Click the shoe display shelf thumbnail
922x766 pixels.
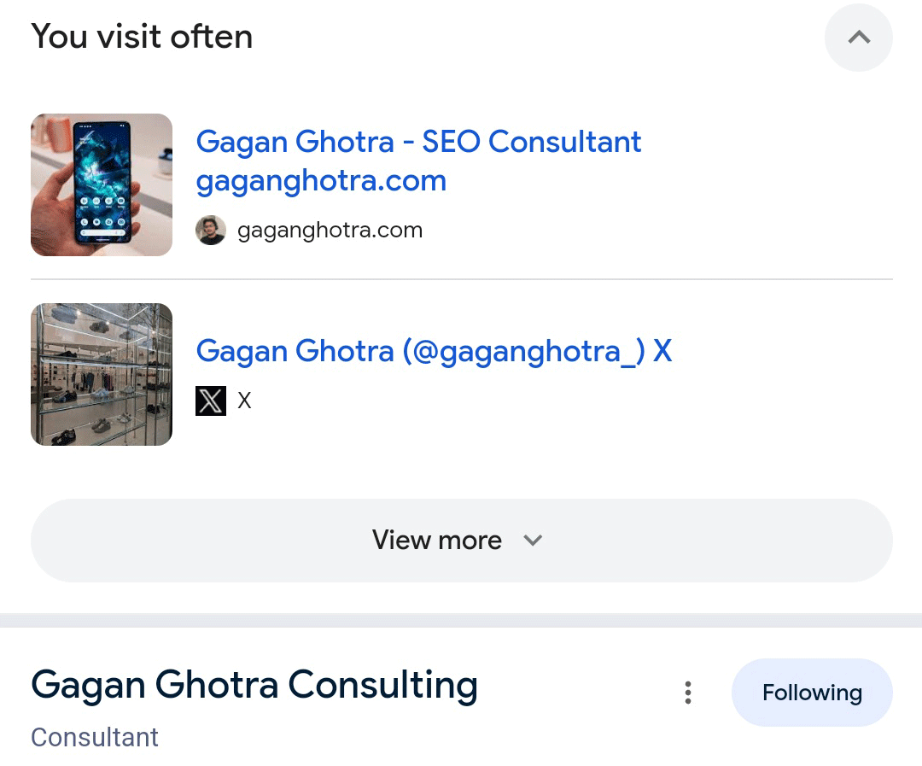(101, 374)
